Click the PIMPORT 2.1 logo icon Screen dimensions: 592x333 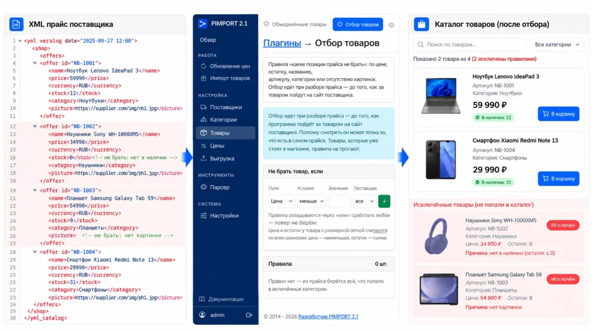click(203, 23)
